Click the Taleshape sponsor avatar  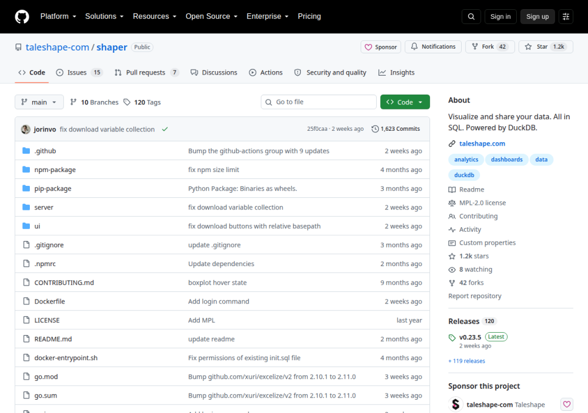coord(455,404)
